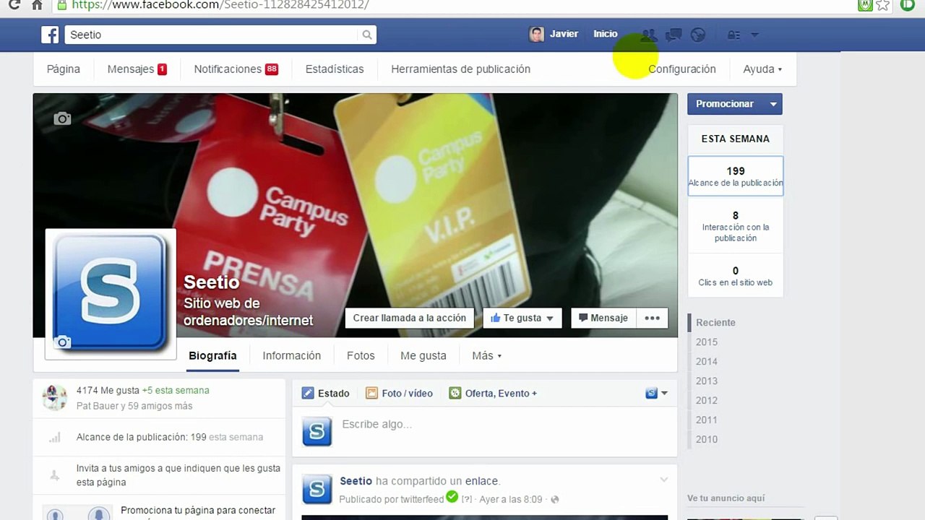925x520 pixels.
Task: Open the globe notifications icon
Action: point(697,35)
